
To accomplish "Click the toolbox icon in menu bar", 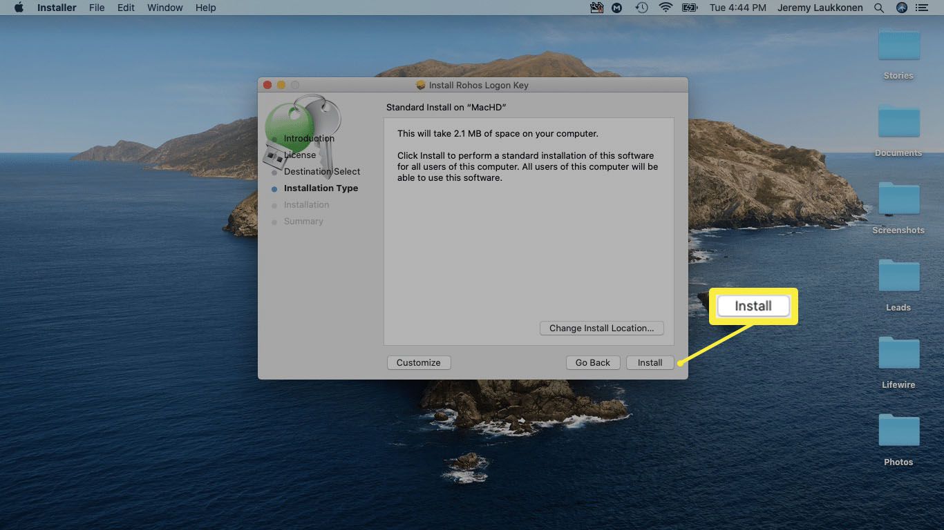I will 596,8.
